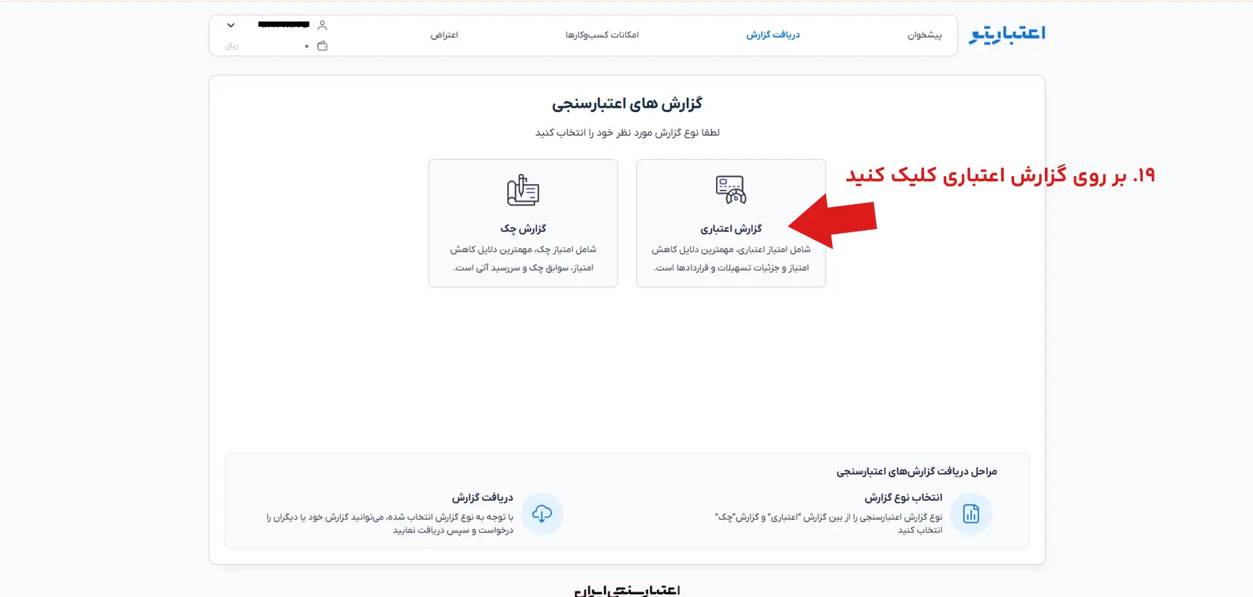Click the cloud download step icon
The image size is (1253, 597).
tap(542, 514)
